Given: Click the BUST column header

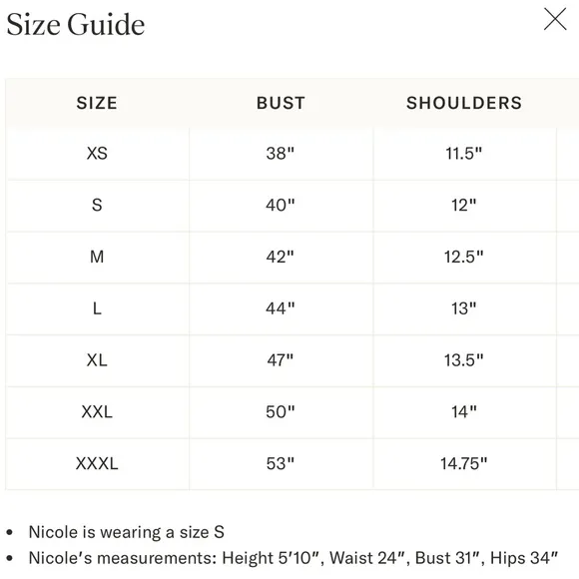Looking at the screenshot, I should [281, 103].
